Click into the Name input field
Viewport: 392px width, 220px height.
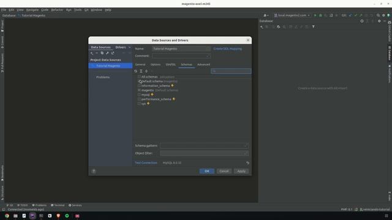181,49
